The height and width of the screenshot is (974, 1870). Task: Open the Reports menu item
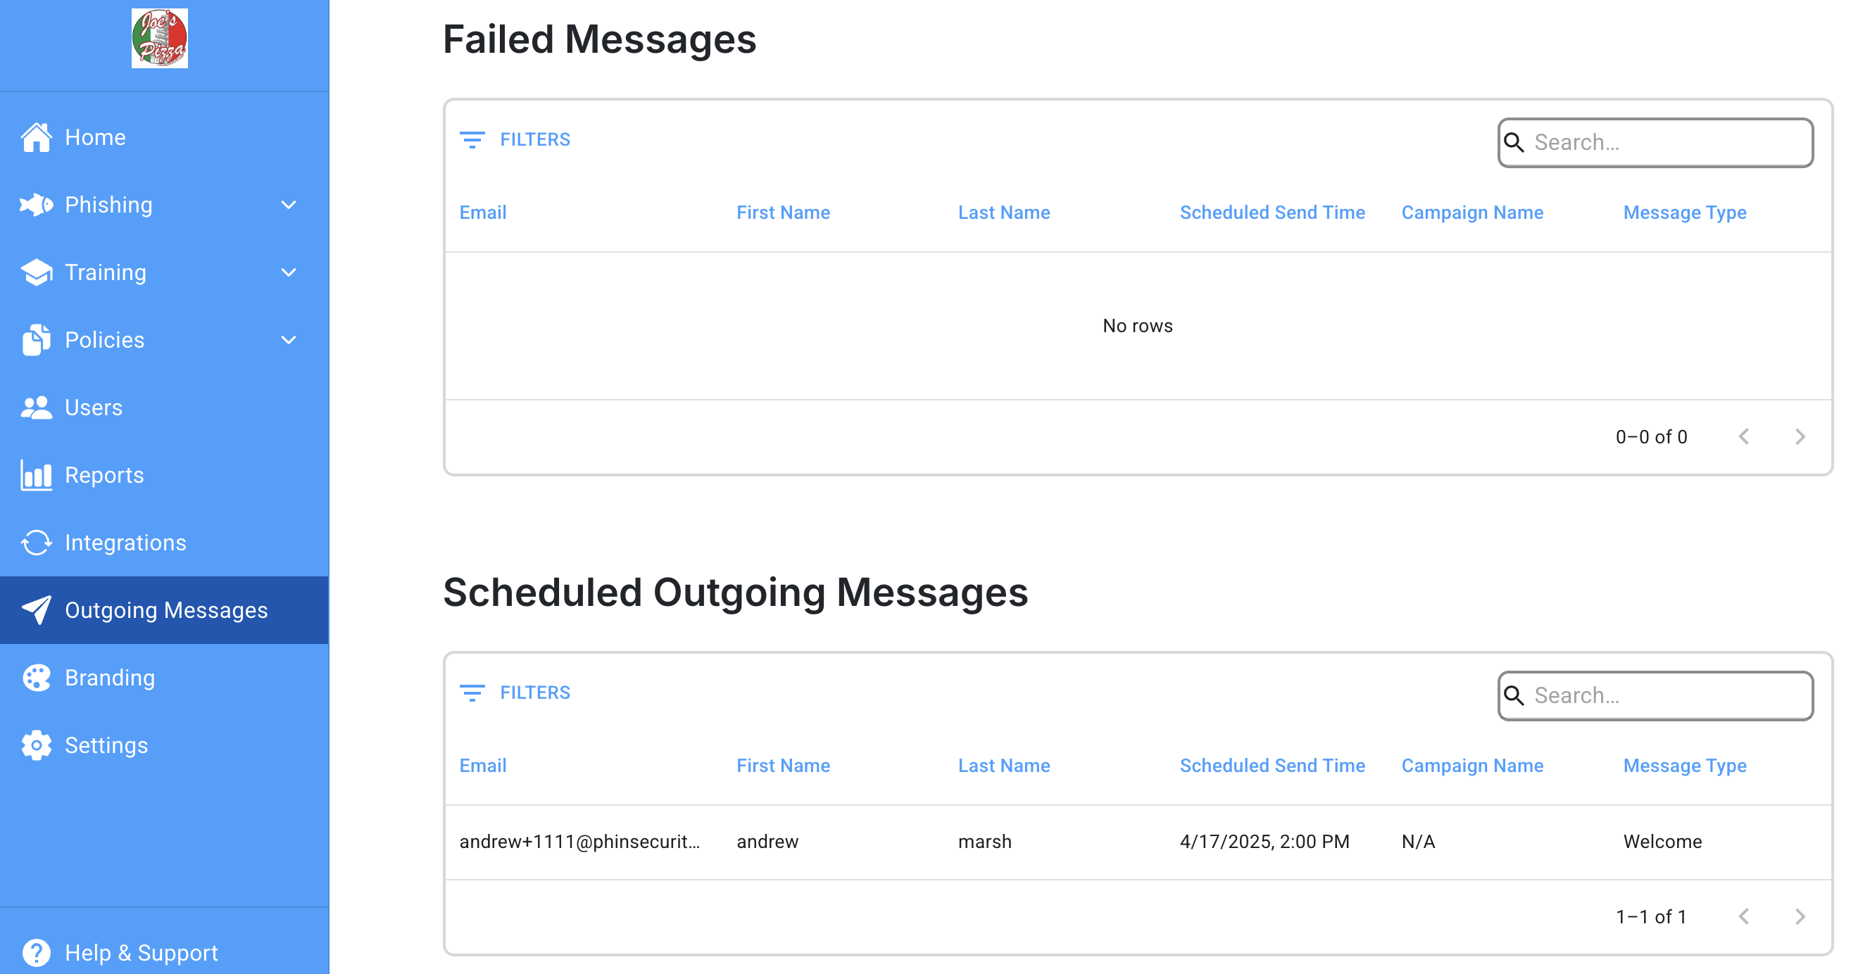point(164,475)
